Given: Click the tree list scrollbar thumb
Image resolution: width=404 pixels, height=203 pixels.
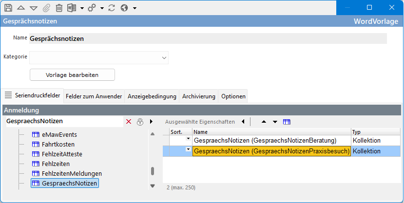Looking at the screenshot, I should pos(153,171).
